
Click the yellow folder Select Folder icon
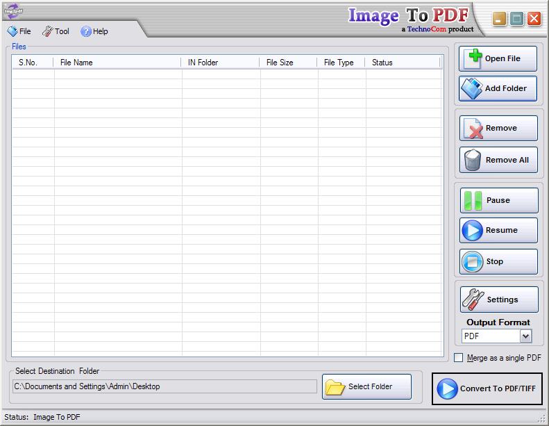[x=335, y=388]
